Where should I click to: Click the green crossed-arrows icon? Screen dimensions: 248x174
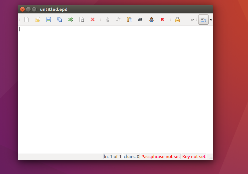pyautogui.click(x=70, y=20)
